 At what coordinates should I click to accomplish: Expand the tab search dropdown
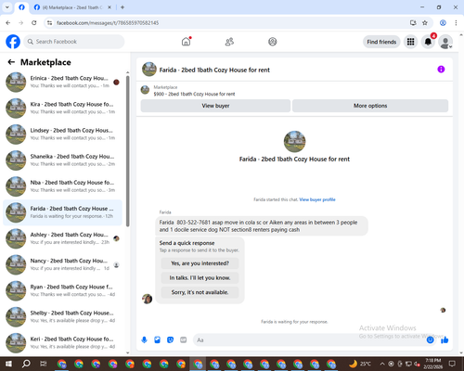pyautogui.click(x=6, y=7)
